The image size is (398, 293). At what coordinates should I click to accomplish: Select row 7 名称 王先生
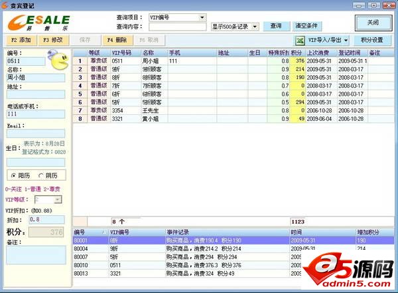(151, 111)
